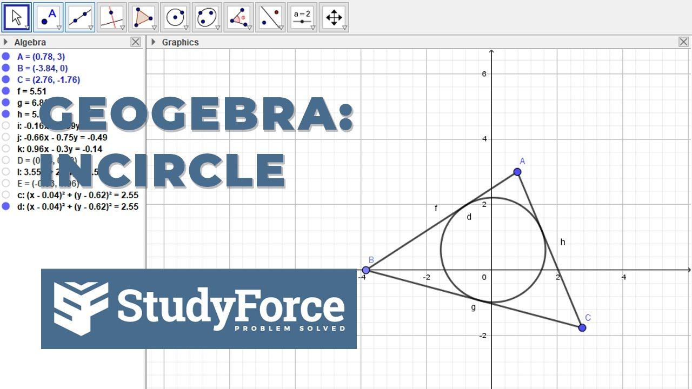The image size is (692, 389).
Task: Close the Graphics panel
Action: coord(683,42)
